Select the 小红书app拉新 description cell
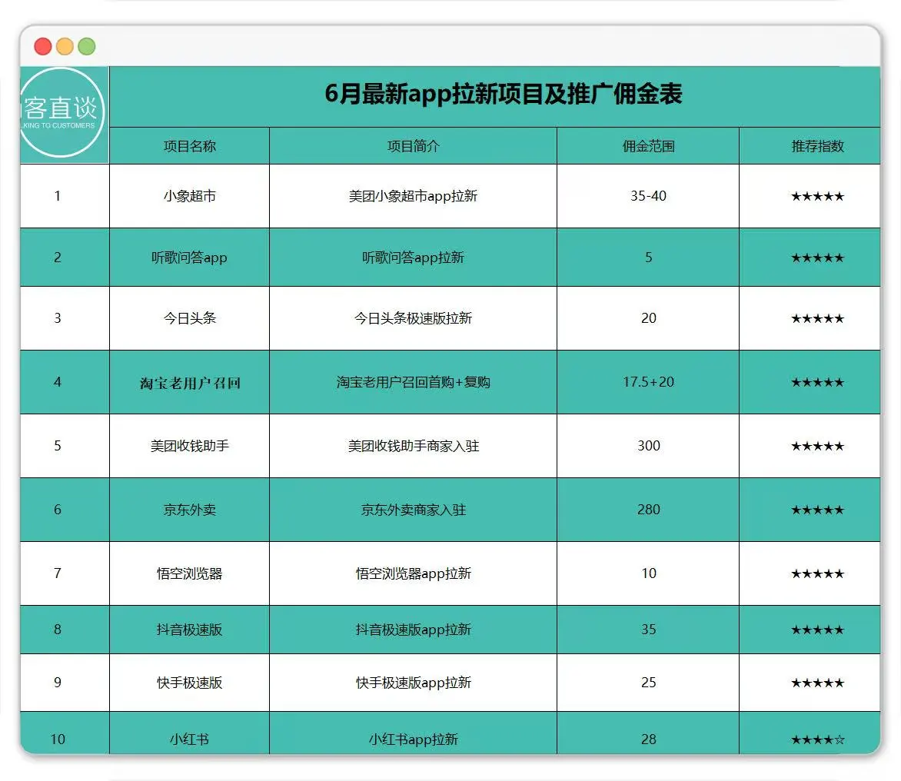Image resolution: width=901 pixels, height=781 pixels. (x=413, y=733)
